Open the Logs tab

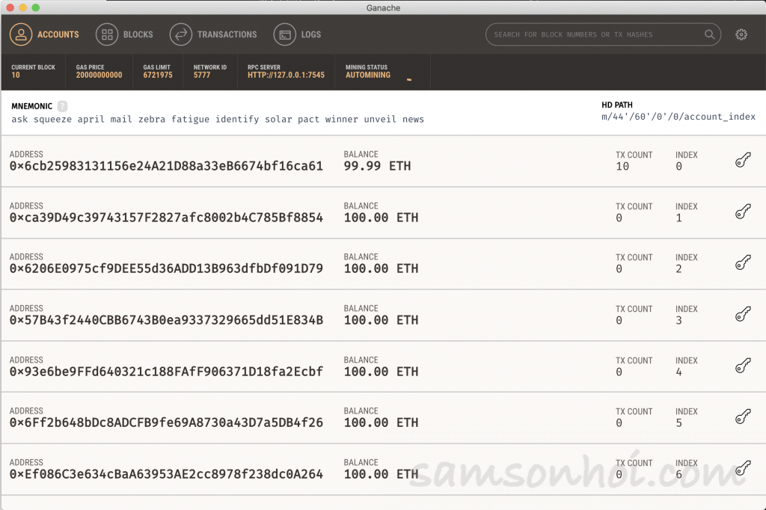297,34
